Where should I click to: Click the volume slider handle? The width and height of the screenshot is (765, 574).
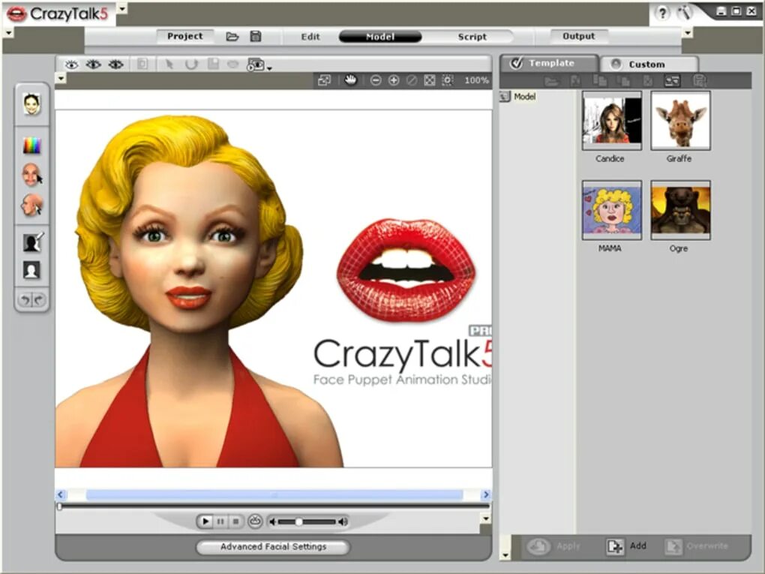(298, 521)
